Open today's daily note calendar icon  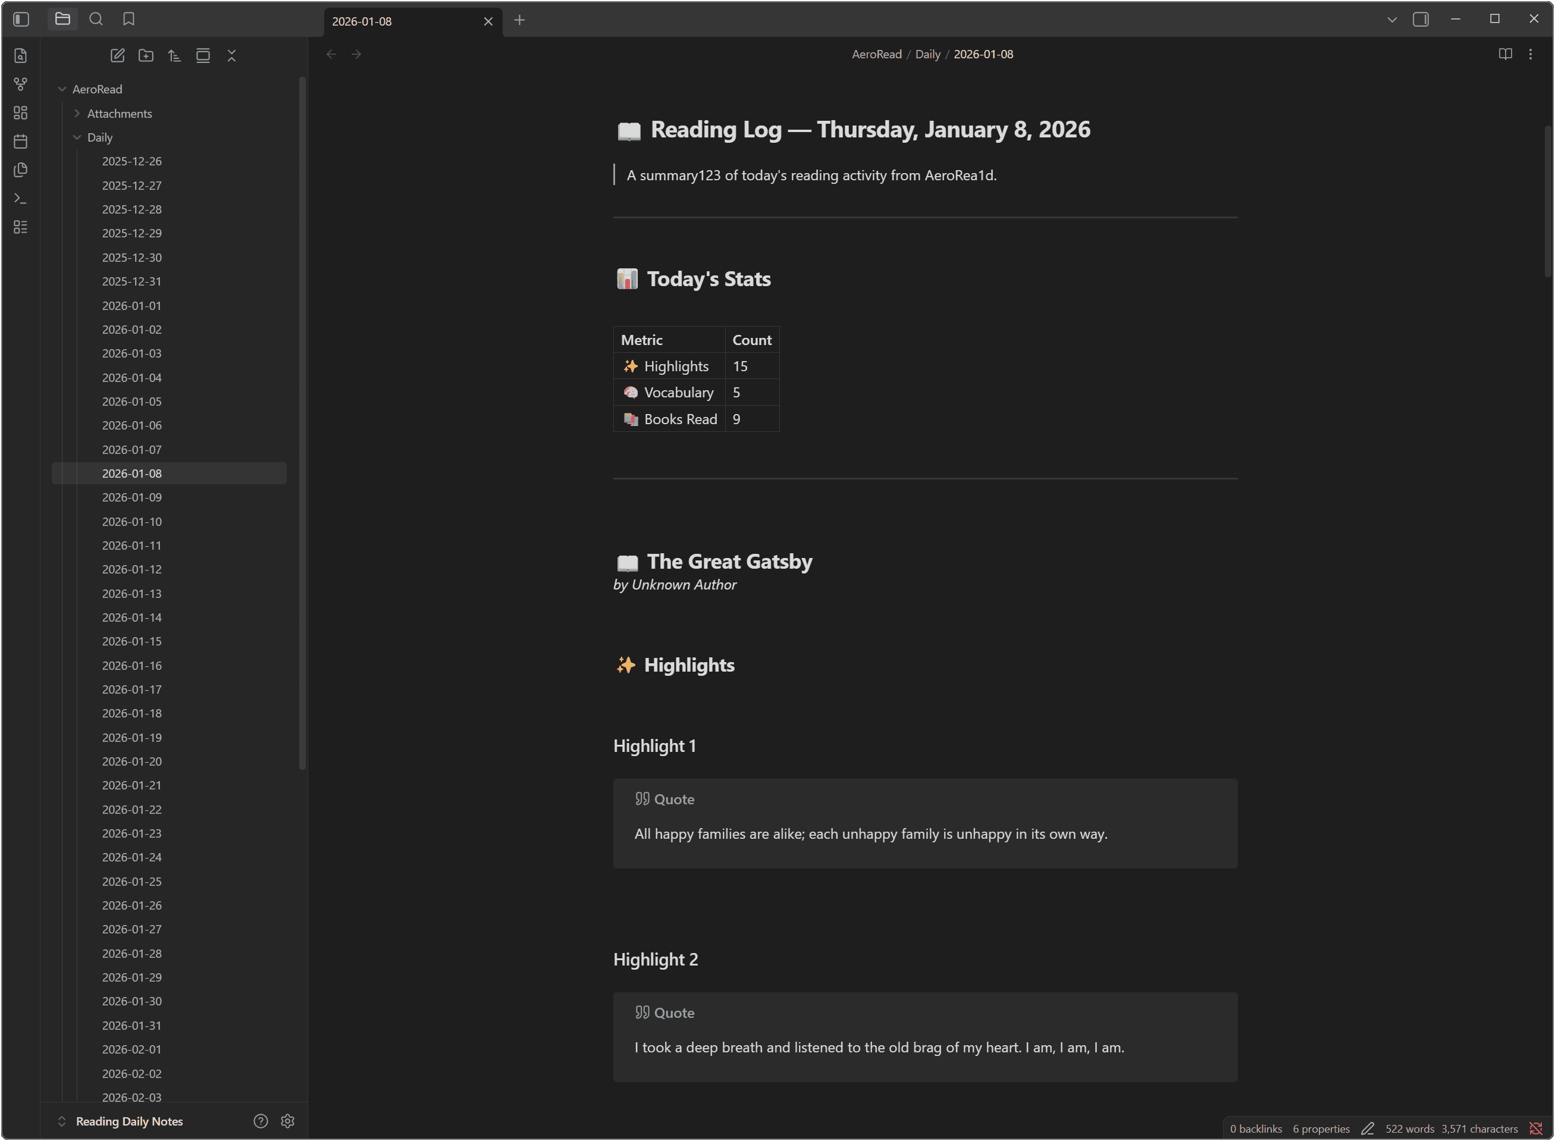(x=21, y=142)
